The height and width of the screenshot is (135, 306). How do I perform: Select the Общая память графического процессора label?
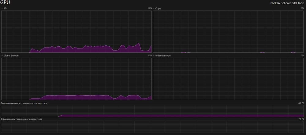coord(21,119)
